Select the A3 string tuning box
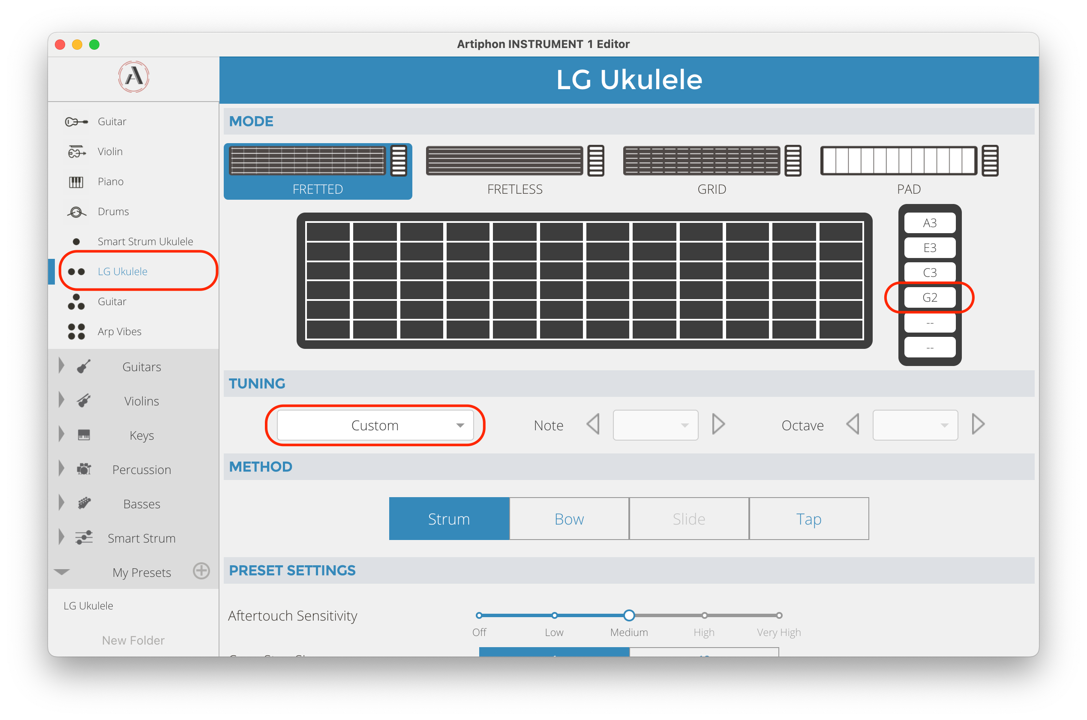 click(x=930, y=223)
